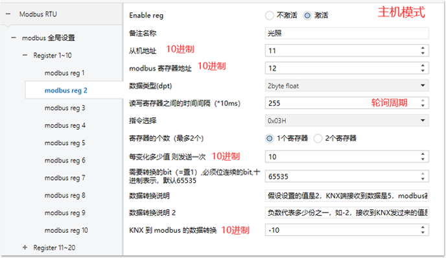Viewport: 446px width, 258px height.
Task: Select modbus reg 6 tree entry
Action: click(65, 160)
